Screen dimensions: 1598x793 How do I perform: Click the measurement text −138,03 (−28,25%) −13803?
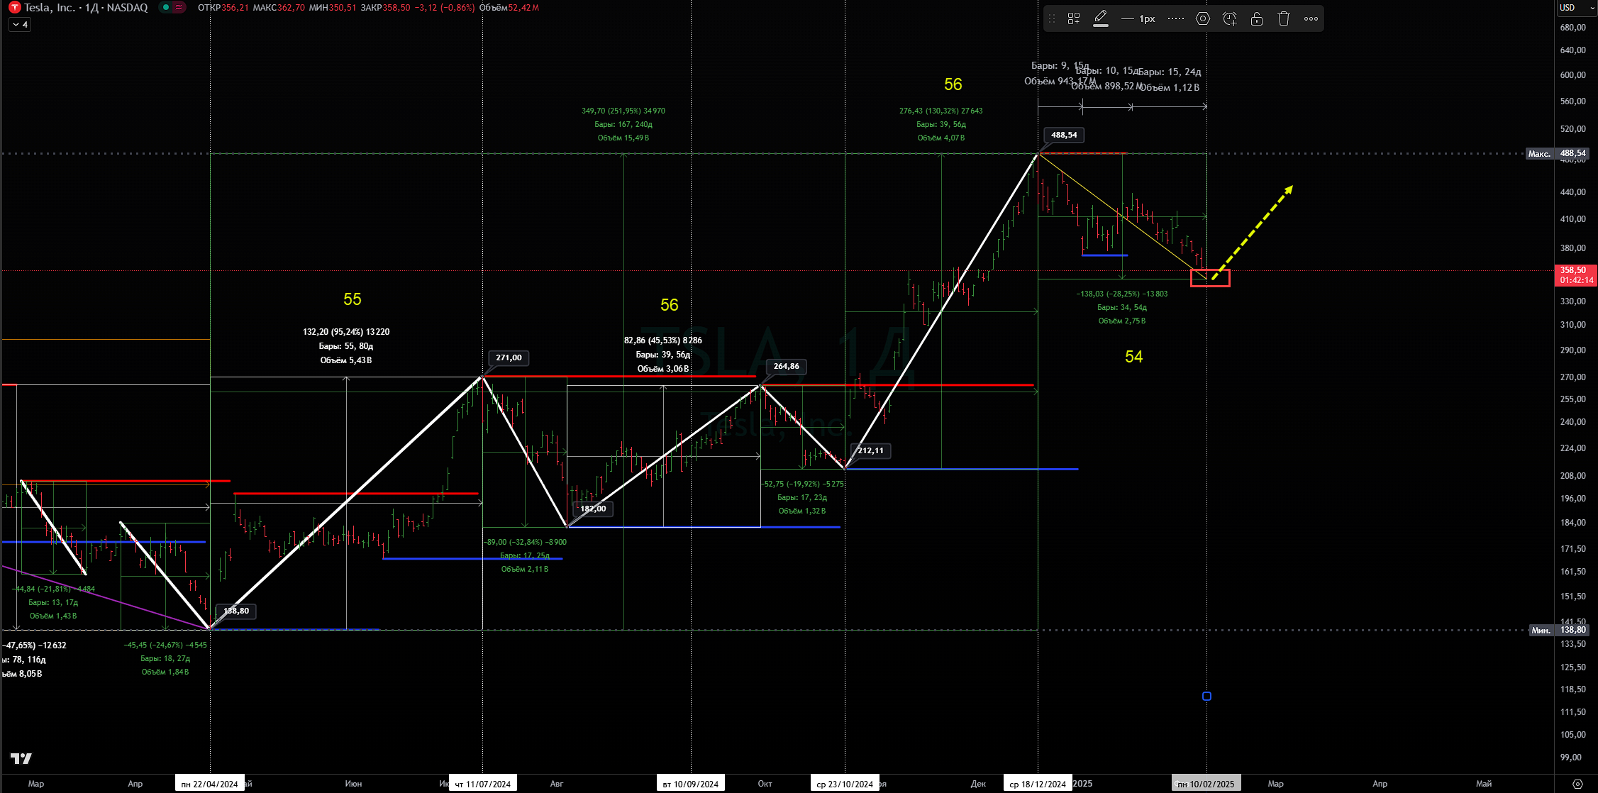click(1122, 294)
